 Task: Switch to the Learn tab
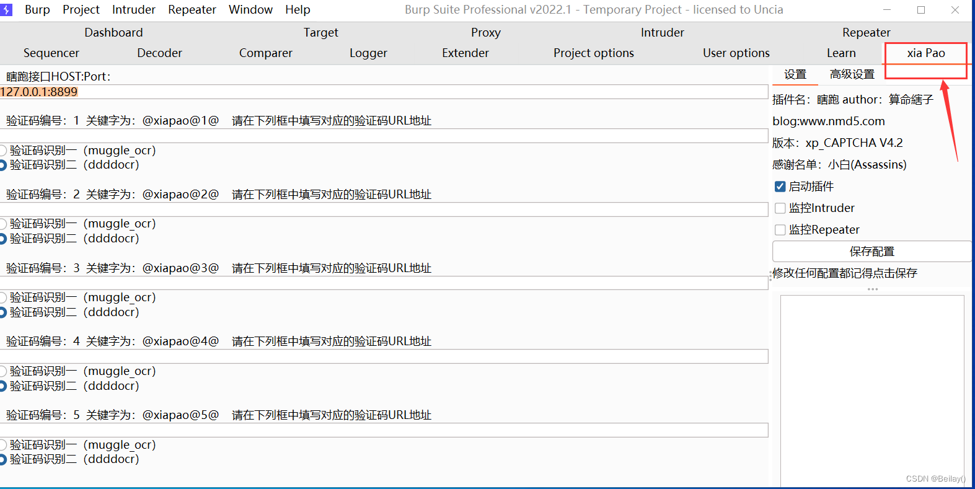pyautogui.click(x=841, y=53)
